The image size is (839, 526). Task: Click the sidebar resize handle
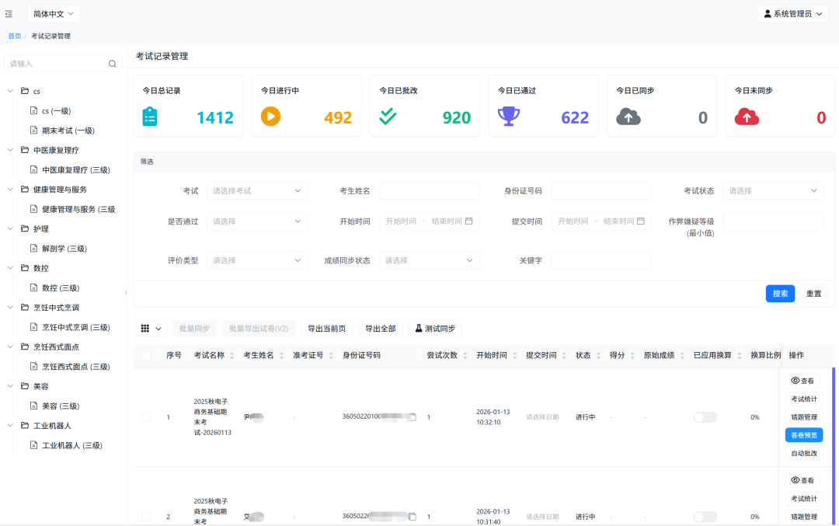coord(125,292)
